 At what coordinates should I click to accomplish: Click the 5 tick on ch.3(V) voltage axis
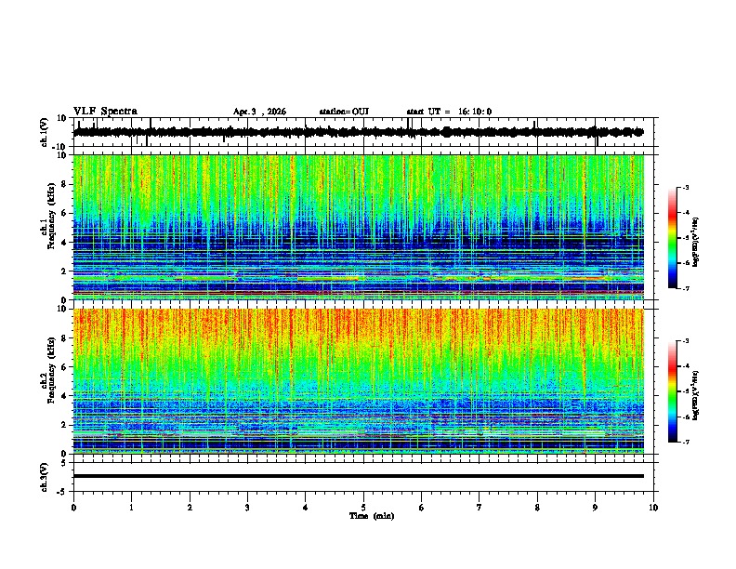point(64,462)
